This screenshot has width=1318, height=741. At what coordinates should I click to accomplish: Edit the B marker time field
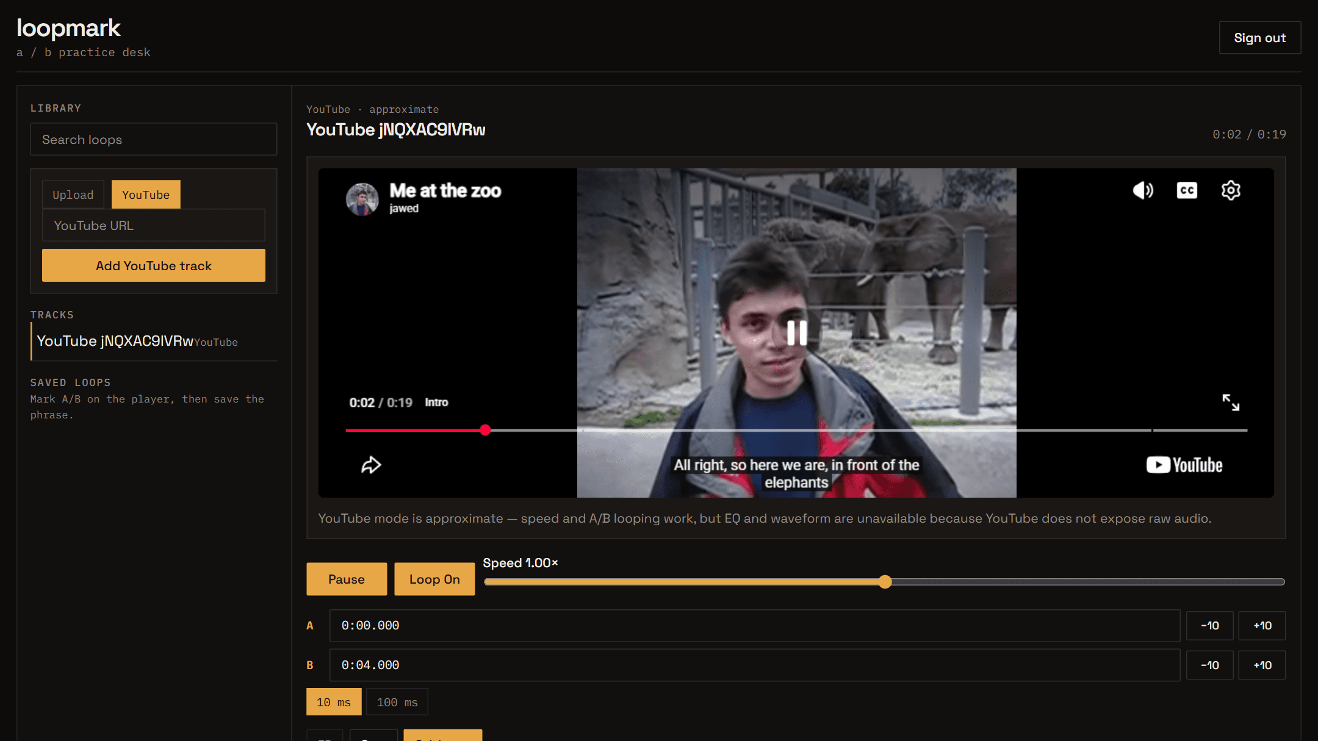click(755, 665)
